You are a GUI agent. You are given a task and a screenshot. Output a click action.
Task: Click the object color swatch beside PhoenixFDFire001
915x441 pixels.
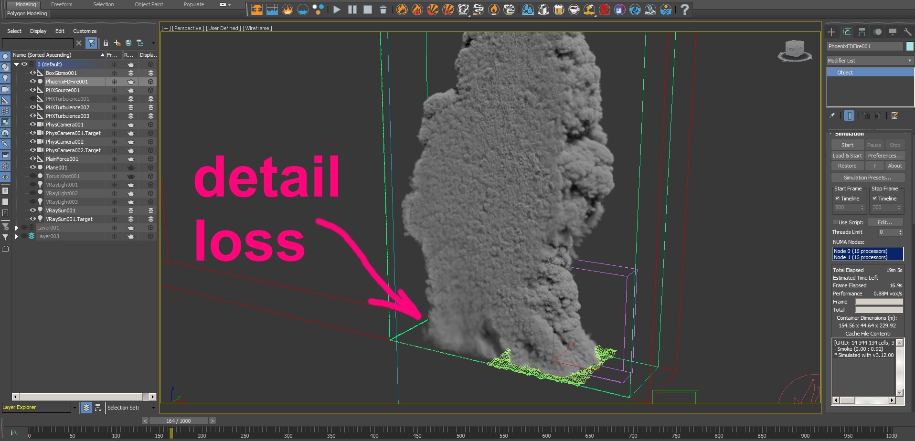click(x=910, y=46)
